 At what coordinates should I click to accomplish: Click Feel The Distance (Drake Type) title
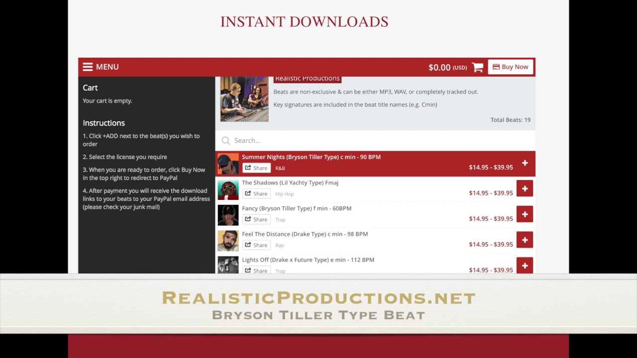(305, 234)
